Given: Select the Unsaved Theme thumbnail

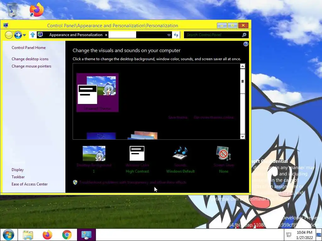Looking at the screenshot, I should [x=97, y=93].
